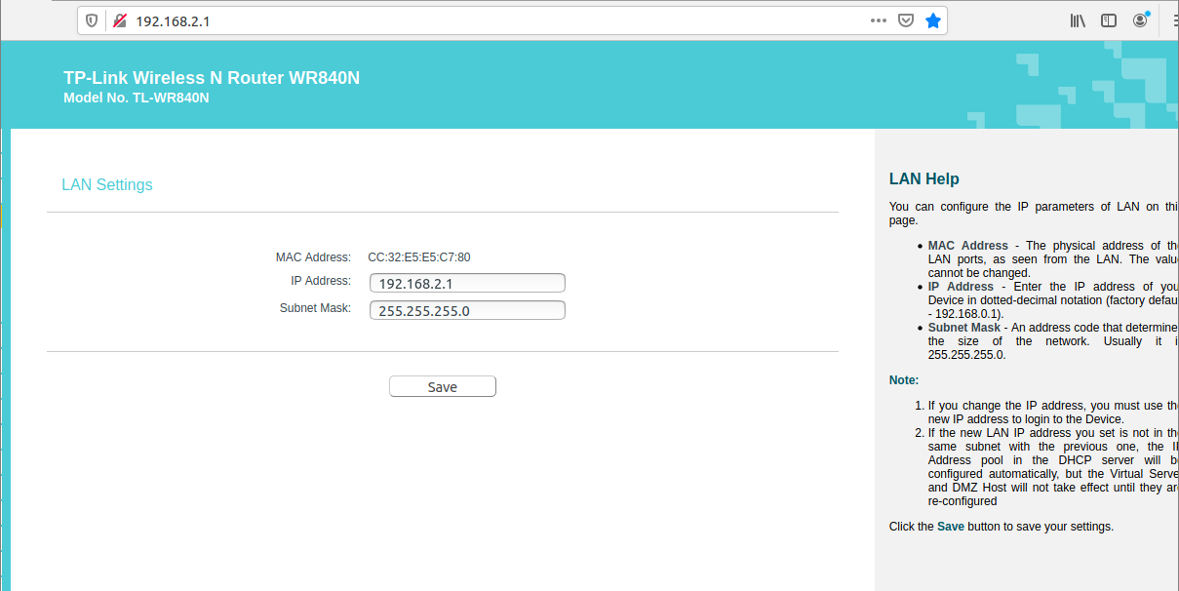This screenshot has height=591, width=1179.
Task: Click the Subnet Mask input field
Action: (x=467, y=310)
